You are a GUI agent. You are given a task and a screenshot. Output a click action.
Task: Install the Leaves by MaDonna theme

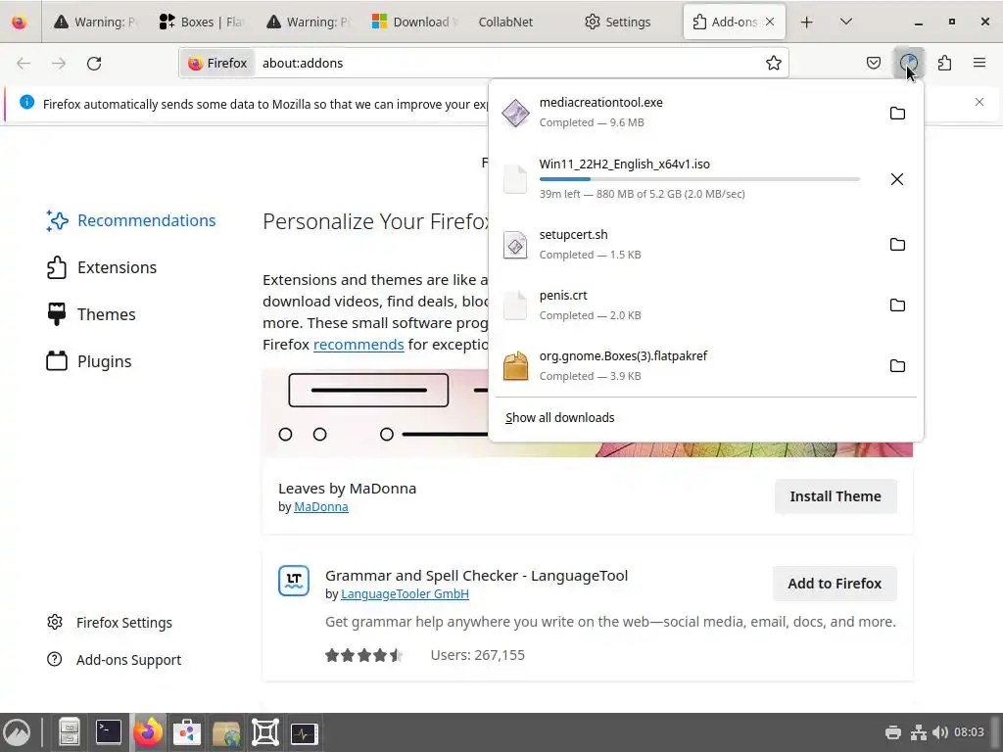[836, 496]
